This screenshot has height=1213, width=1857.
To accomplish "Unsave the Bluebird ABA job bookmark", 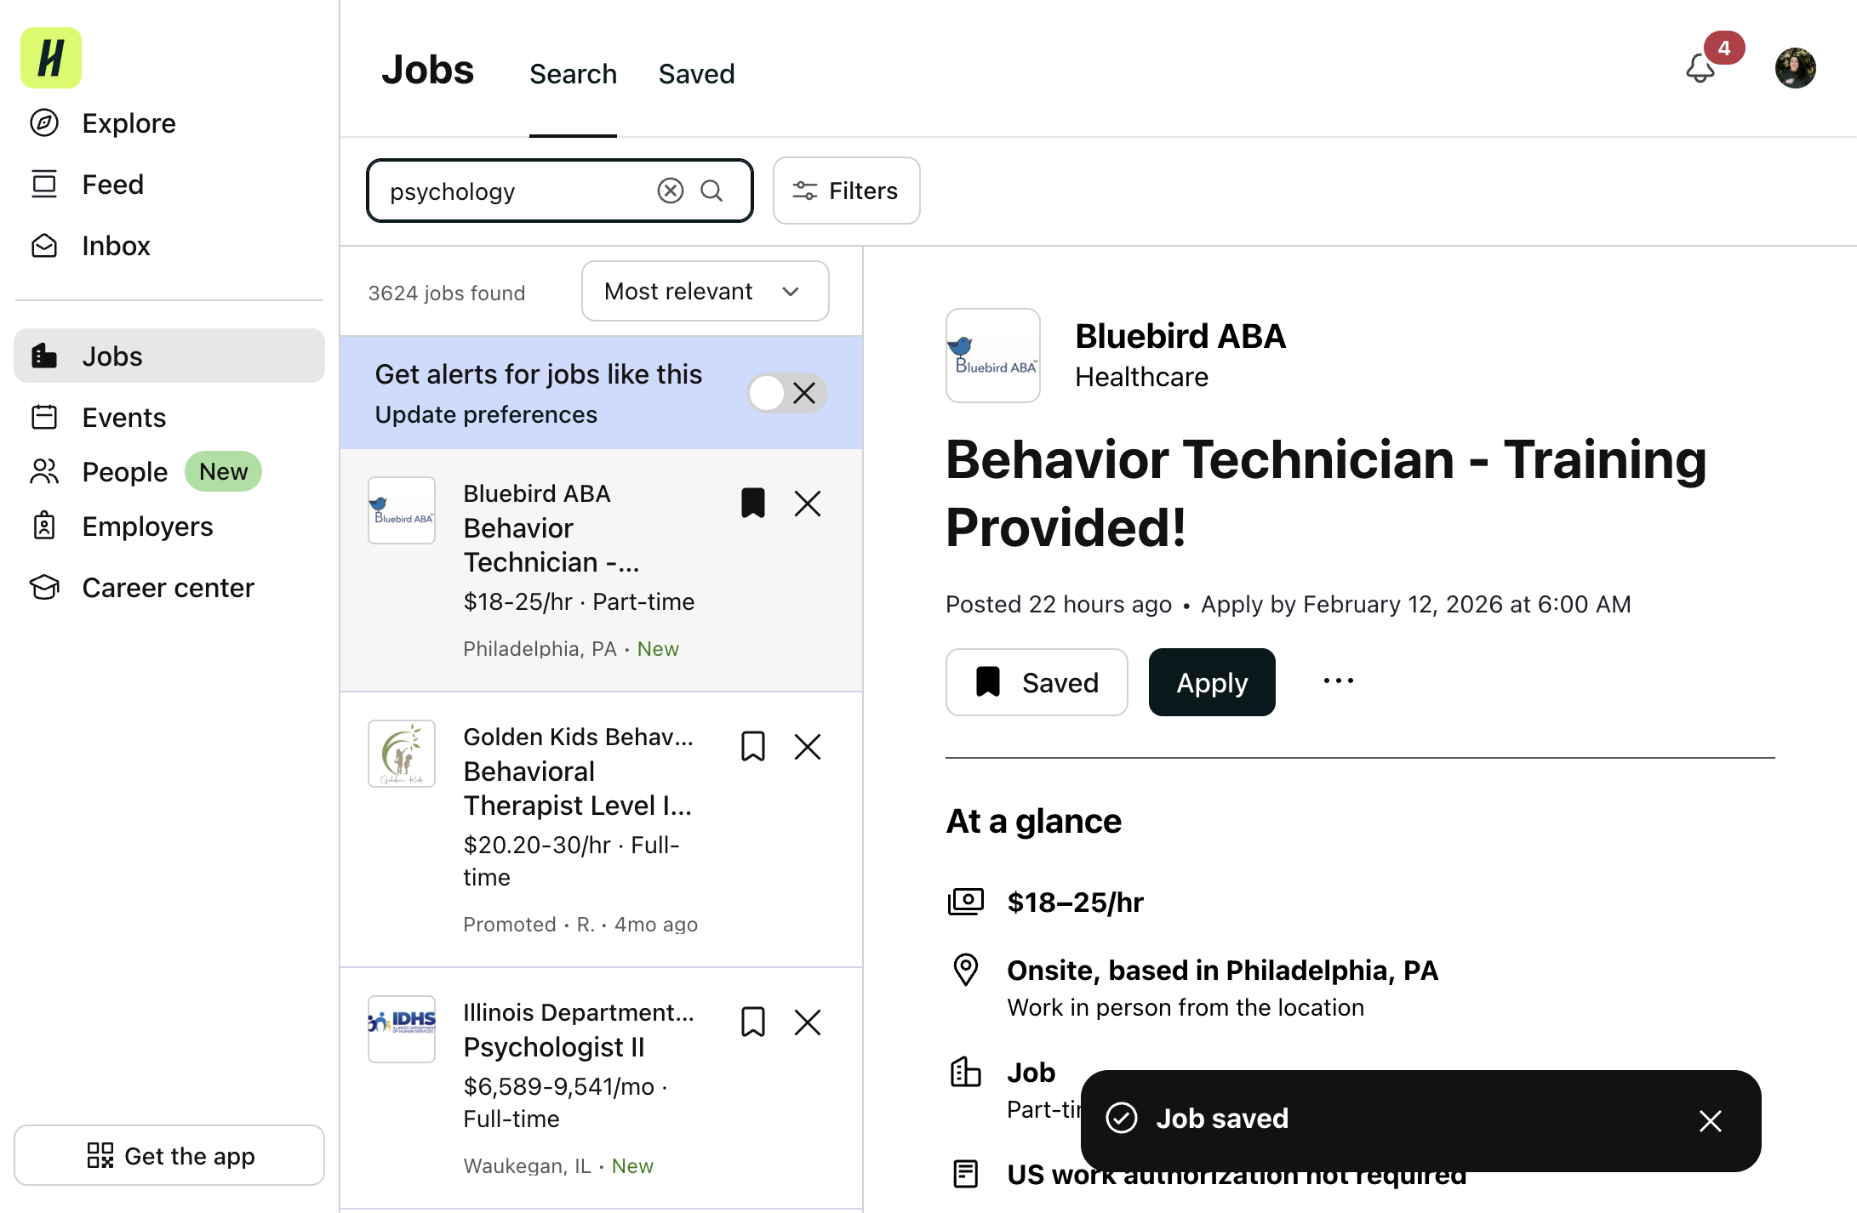I will coord(753,504).
